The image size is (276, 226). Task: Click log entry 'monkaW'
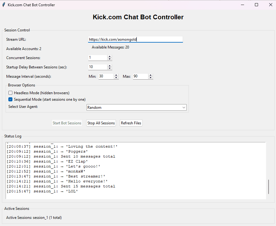pos(46,171)
